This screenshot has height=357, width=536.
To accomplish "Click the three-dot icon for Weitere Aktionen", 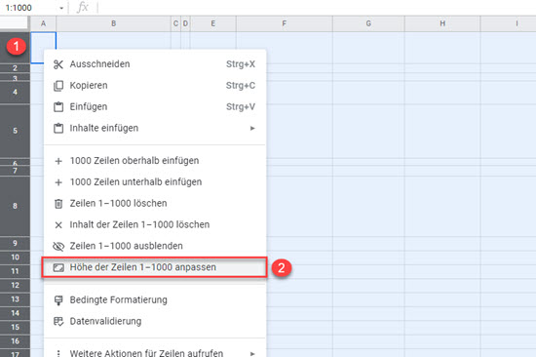I will click(58, 353).
